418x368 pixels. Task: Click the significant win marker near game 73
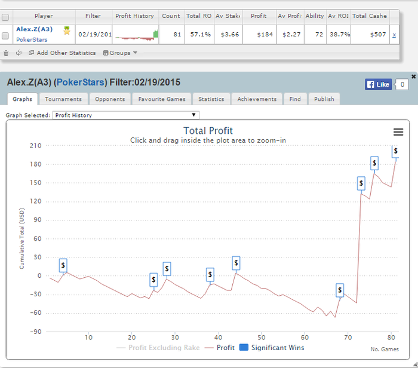(361, 183)
